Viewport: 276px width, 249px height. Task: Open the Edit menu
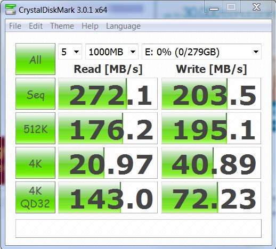coord(36,26)
